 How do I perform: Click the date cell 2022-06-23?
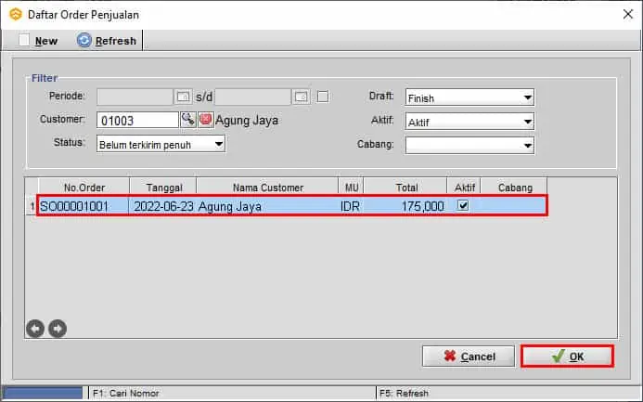click(163, 206)
